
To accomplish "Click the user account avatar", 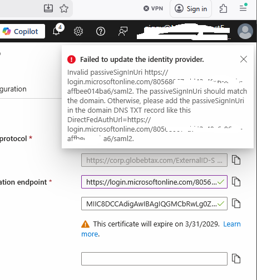I will click(x=245, y=31).
